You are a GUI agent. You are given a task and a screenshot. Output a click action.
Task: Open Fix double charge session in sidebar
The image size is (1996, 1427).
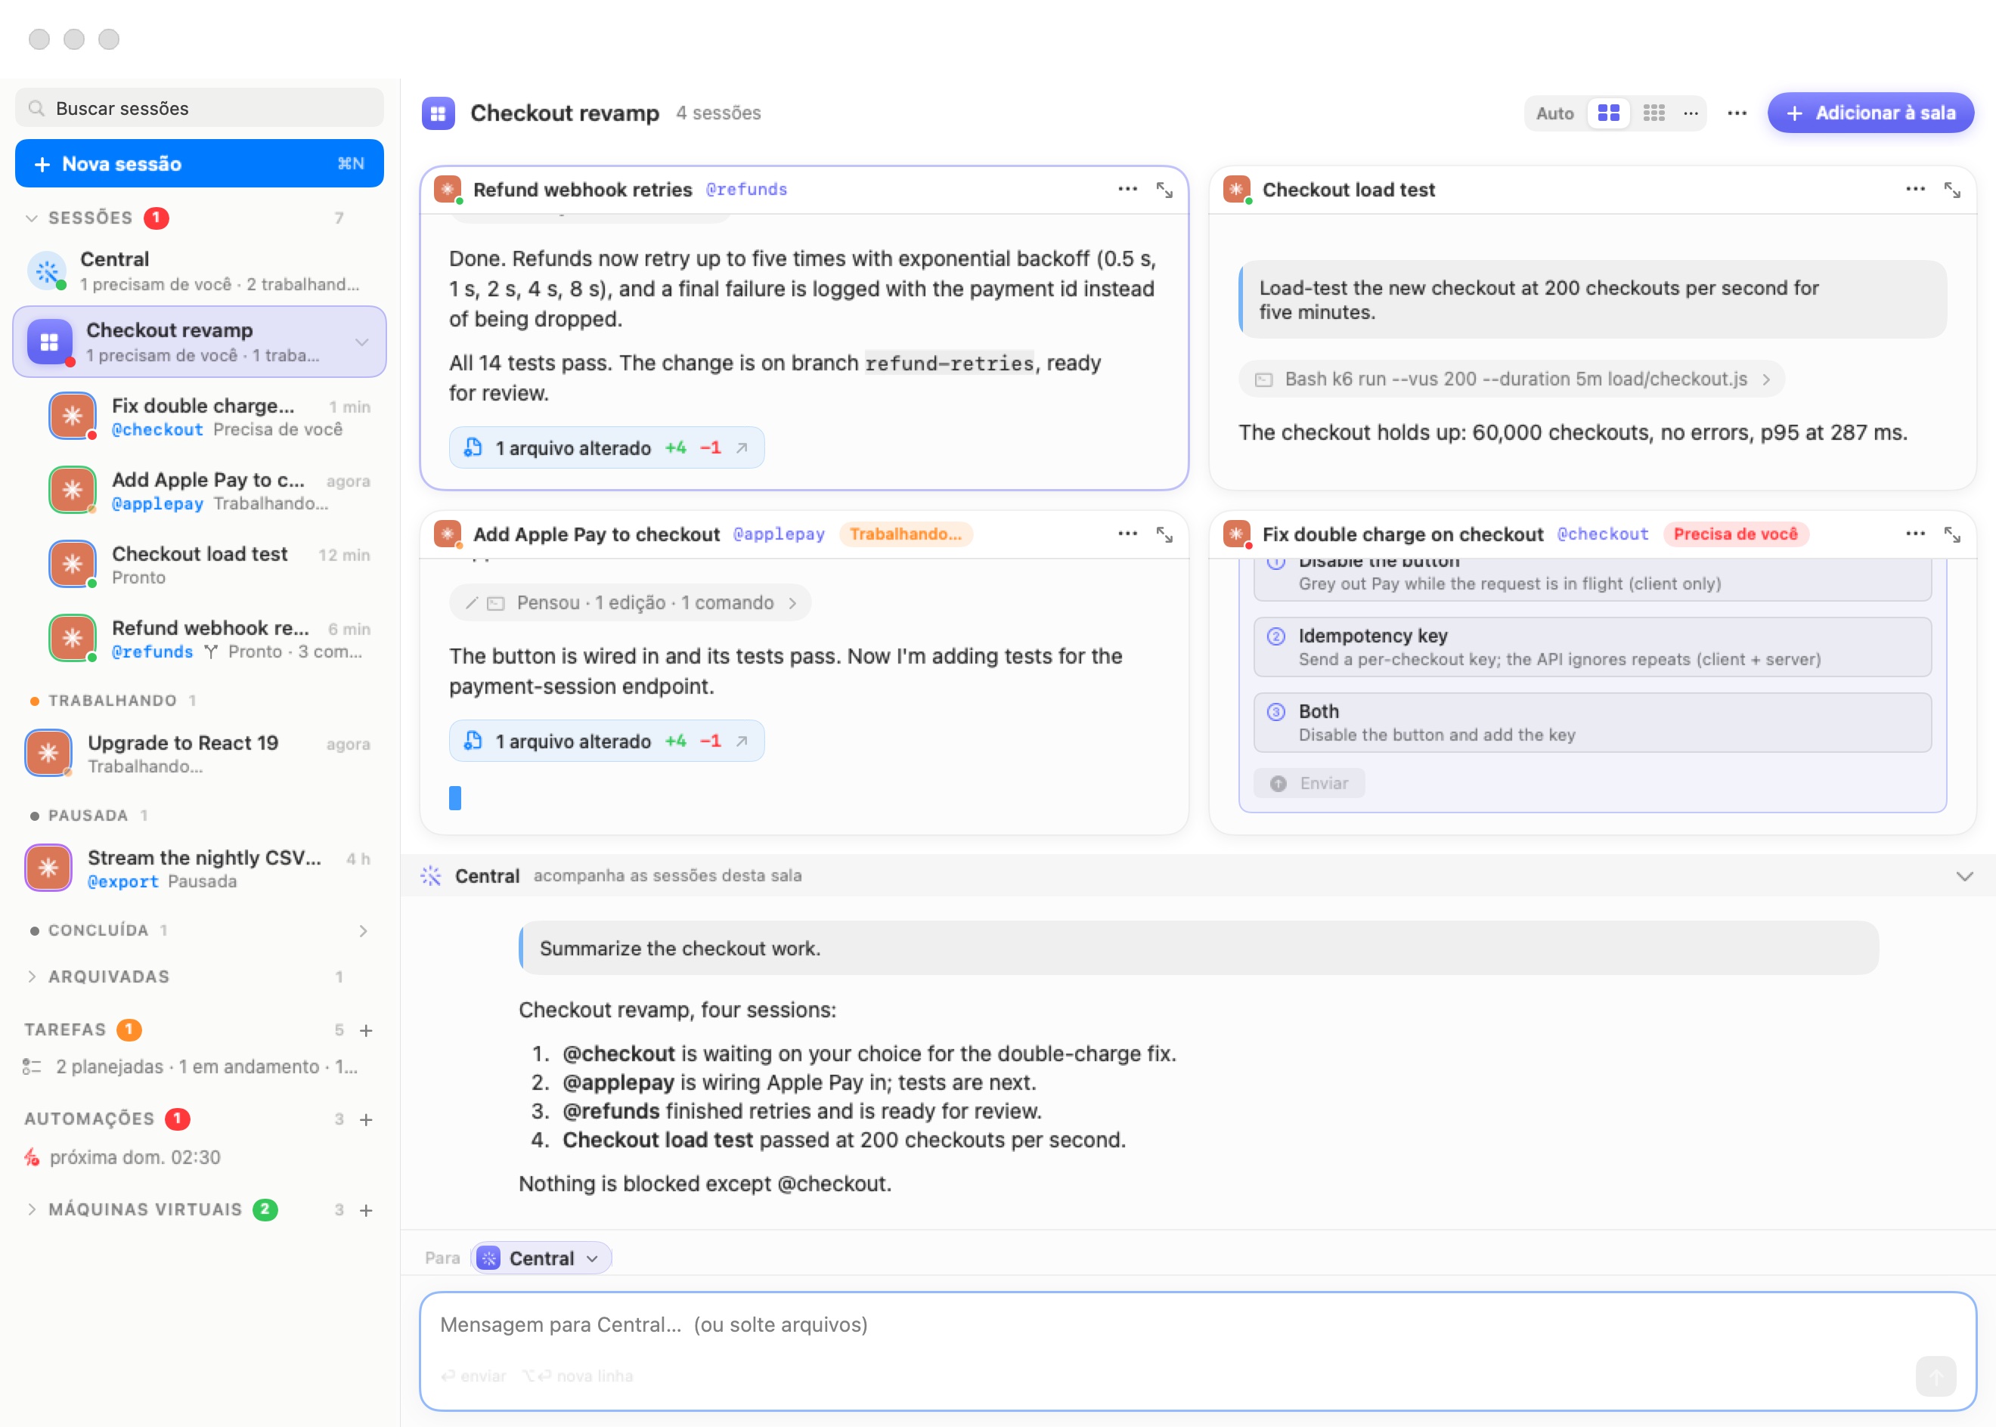210,416
